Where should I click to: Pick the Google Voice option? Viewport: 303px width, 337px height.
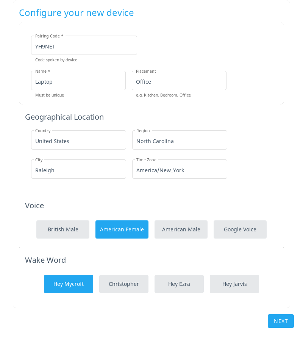point(240,229)
